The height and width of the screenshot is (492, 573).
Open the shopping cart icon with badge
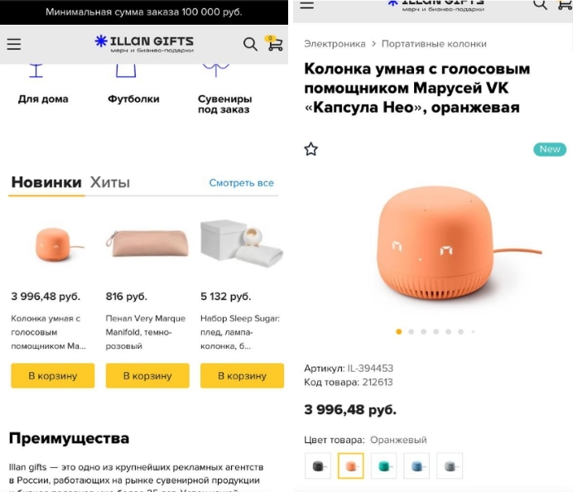click(275, 44)
